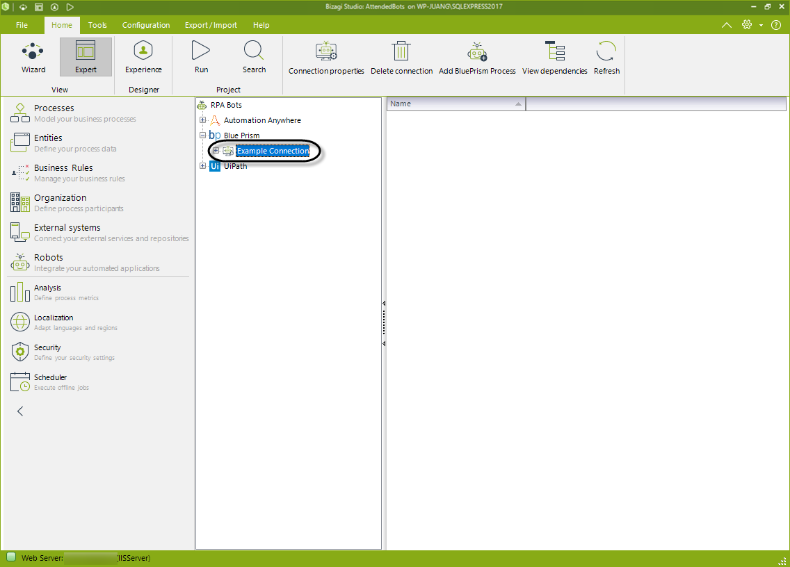Open the Help ribbon tab
The width and height of the screenshot is (790, 567).
[261, 25]
